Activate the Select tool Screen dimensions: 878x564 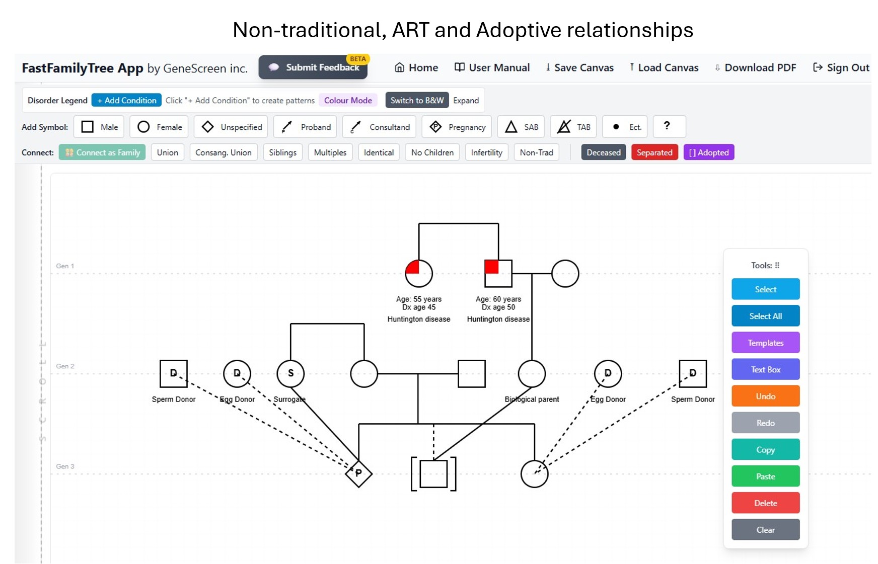765,289
